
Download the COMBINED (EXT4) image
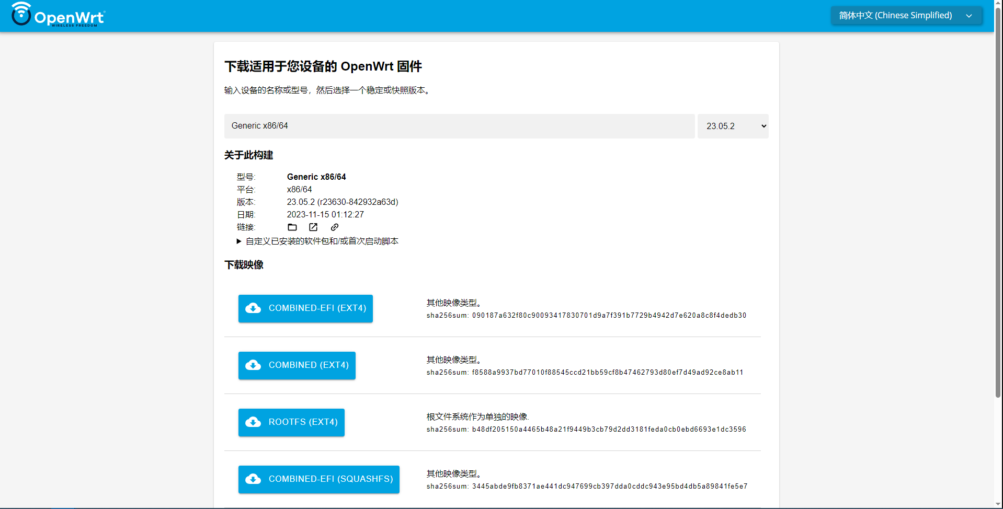click(x=297, y=365)
